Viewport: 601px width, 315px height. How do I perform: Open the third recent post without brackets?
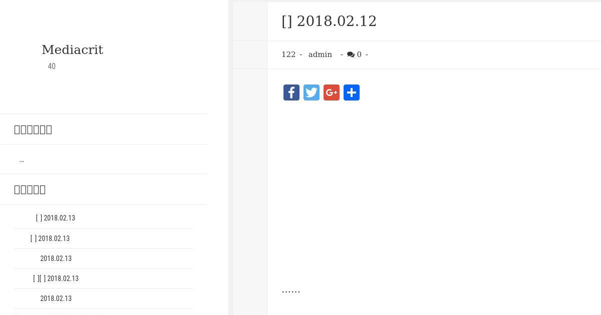[56, 258]
